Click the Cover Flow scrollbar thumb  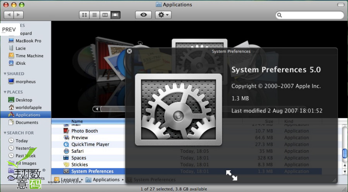point(113,109)
